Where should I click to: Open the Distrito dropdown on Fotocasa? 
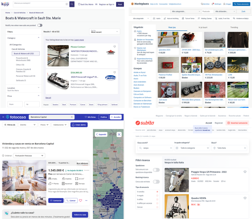click(x=28, y=125)
